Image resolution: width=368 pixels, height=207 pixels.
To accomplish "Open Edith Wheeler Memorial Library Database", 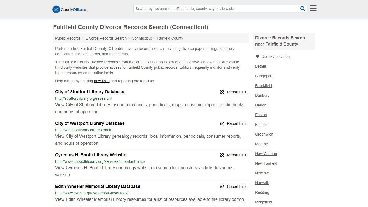I will 98,186.
